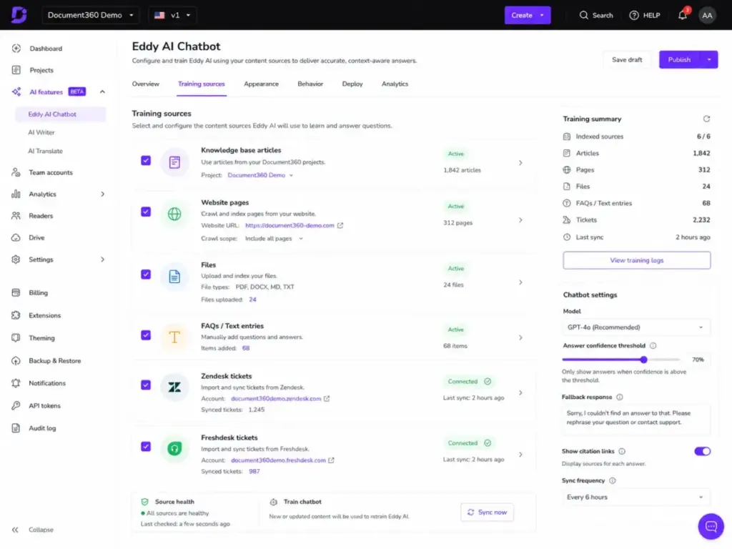Image resolution: width=732 pixels, height=549 pixels.
Task: Click the Website pages globe icon
Action: point(174,214)
